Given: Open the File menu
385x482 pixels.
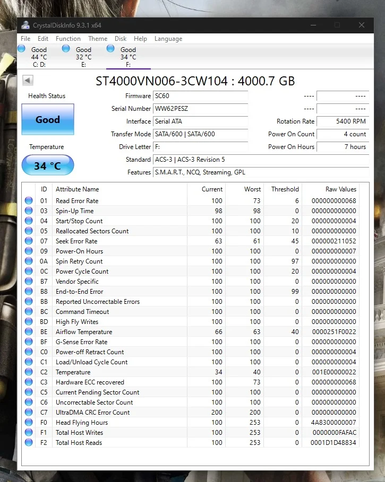Looking at the screenshot, I should [x=25, y=39].
